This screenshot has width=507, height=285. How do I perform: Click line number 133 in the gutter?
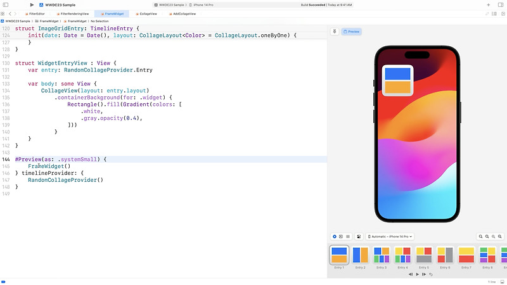(6, 84)
